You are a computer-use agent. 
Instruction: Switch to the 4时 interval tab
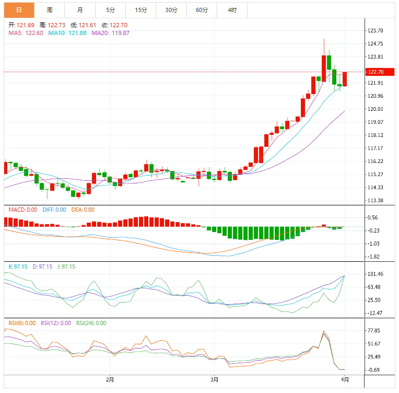coord(232,10)
